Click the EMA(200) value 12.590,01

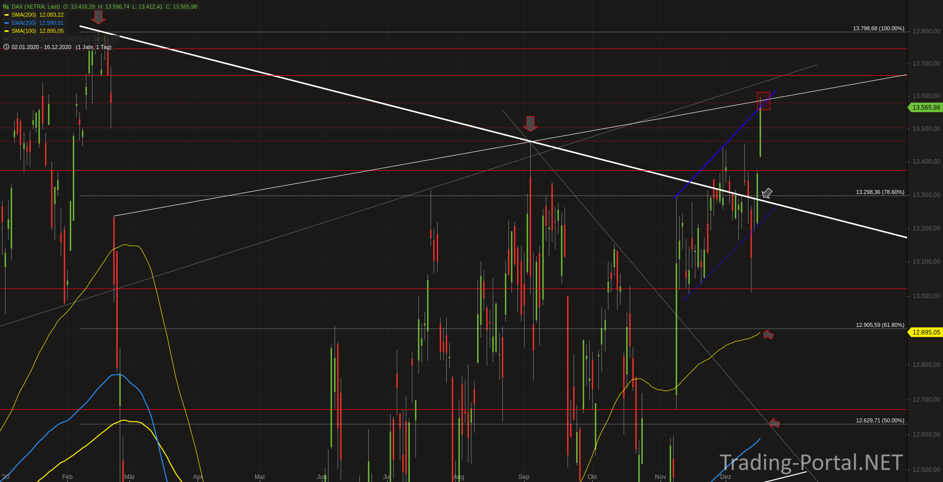pyautogui.click(x=52, y=23)
